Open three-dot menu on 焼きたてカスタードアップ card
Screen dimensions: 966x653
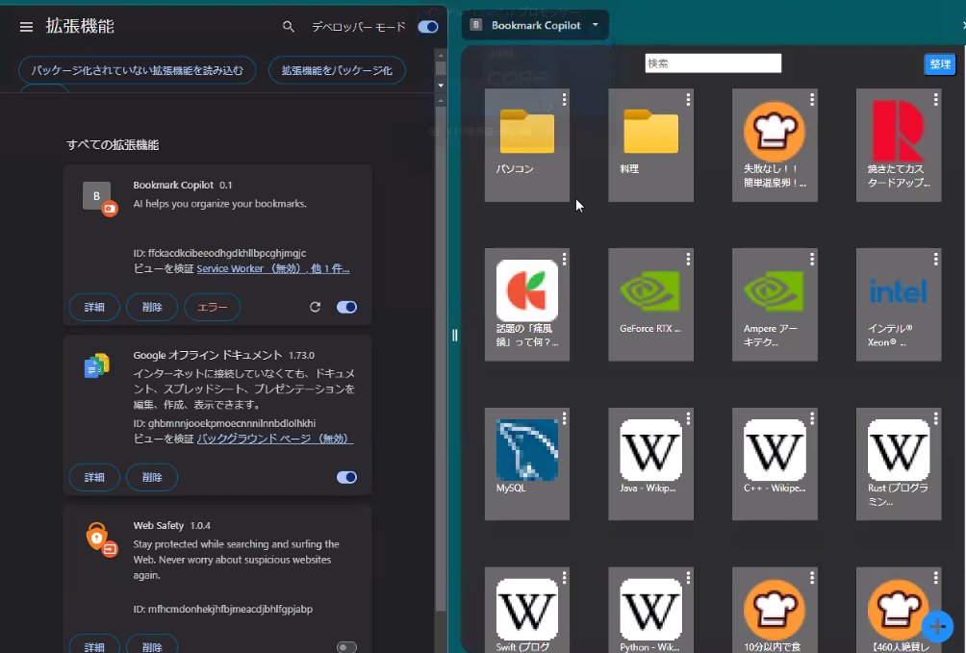click(x=936, y=99)
